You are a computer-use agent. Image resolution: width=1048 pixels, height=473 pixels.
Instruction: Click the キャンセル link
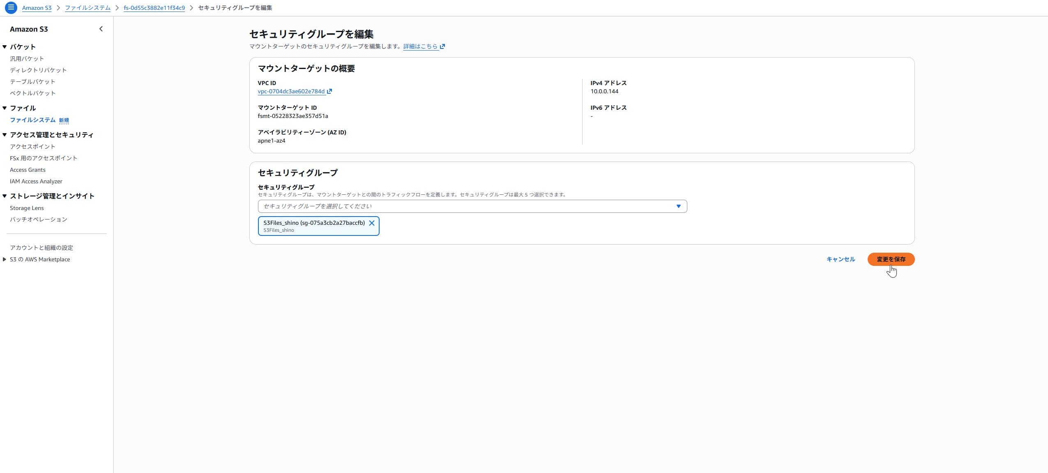[x=841, y=259]
